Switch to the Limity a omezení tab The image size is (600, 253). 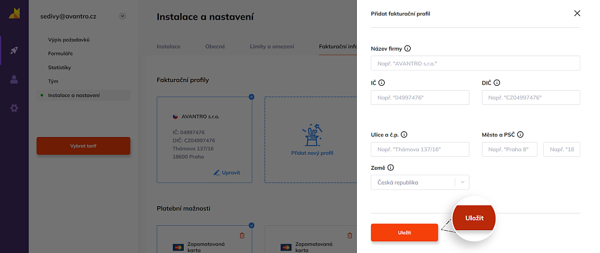(272, 46)
